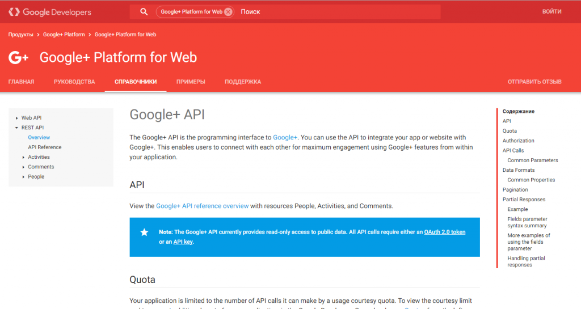This screenshot has height=309, width=581.
Task: Open Activities in sidebar
Action: point(39,157)
